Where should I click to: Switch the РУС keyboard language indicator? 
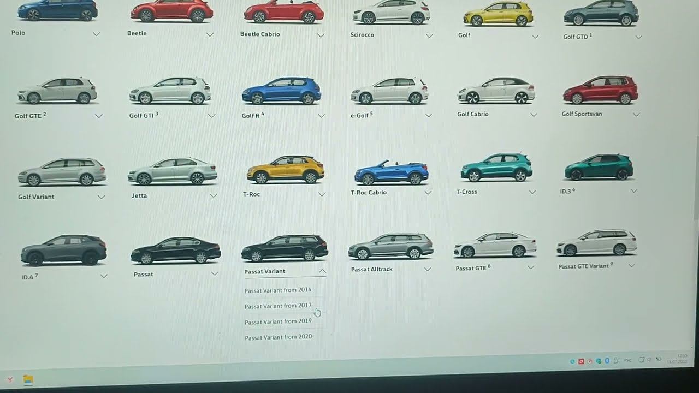pos(628,360)
